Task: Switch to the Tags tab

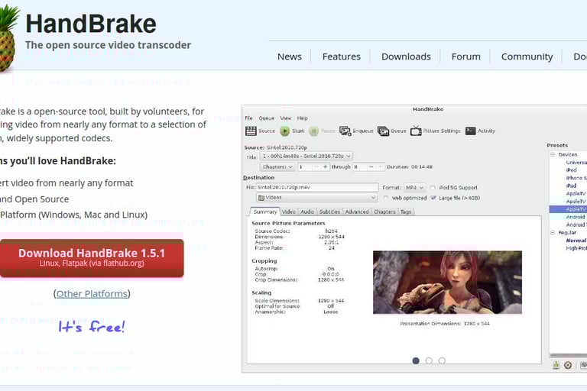Action: point(406,212)
